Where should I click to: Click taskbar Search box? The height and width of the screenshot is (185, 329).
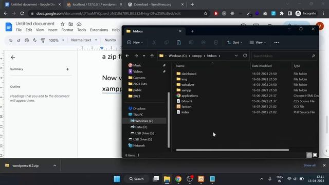[x=137, y=179]
